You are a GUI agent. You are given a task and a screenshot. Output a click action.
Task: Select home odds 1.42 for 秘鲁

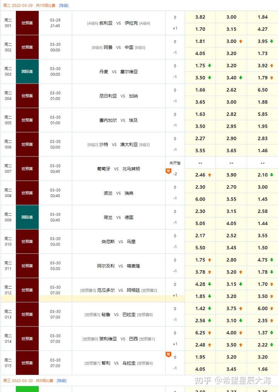click(x=200, y=308)
